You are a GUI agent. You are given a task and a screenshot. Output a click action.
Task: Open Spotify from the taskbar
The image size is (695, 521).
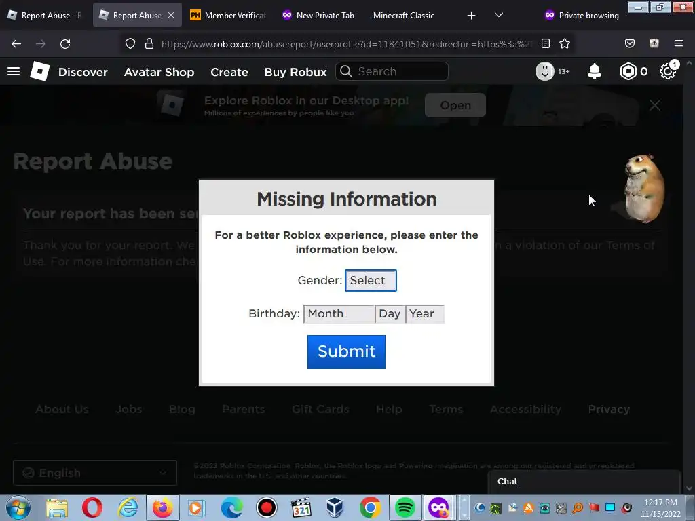405,507
